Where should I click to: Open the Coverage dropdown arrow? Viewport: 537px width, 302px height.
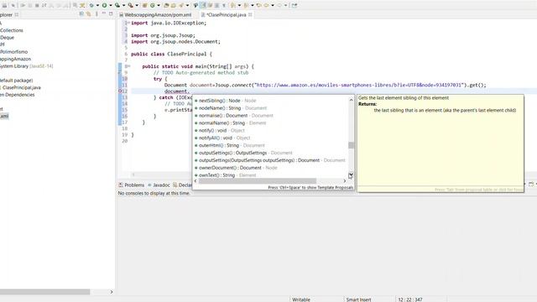[123, 6]
